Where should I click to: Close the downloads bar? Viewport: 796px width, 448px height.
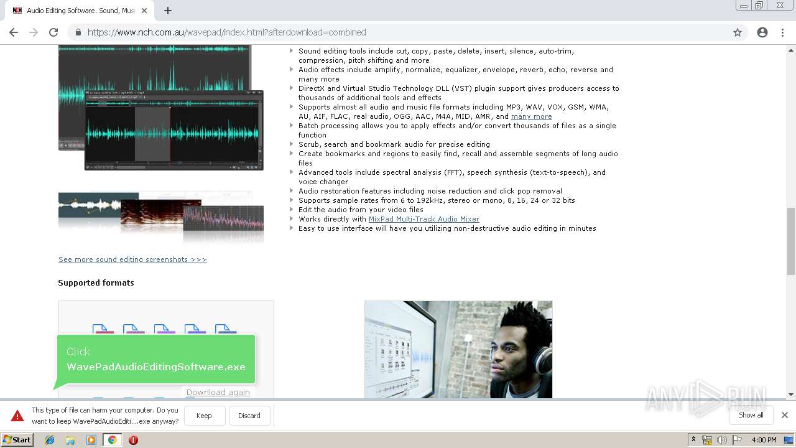pos(785,415)
